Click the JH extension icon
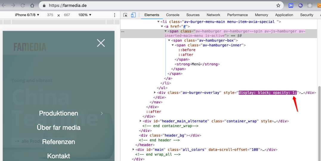The width and height of the screenshot is (321, 161). click(x=291, y=5)
